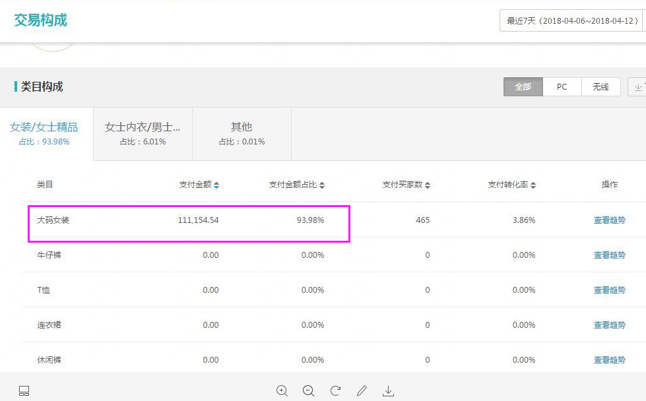Click the screen layout icon at bottom left
646x401 pixels.
tap(24, 391)
